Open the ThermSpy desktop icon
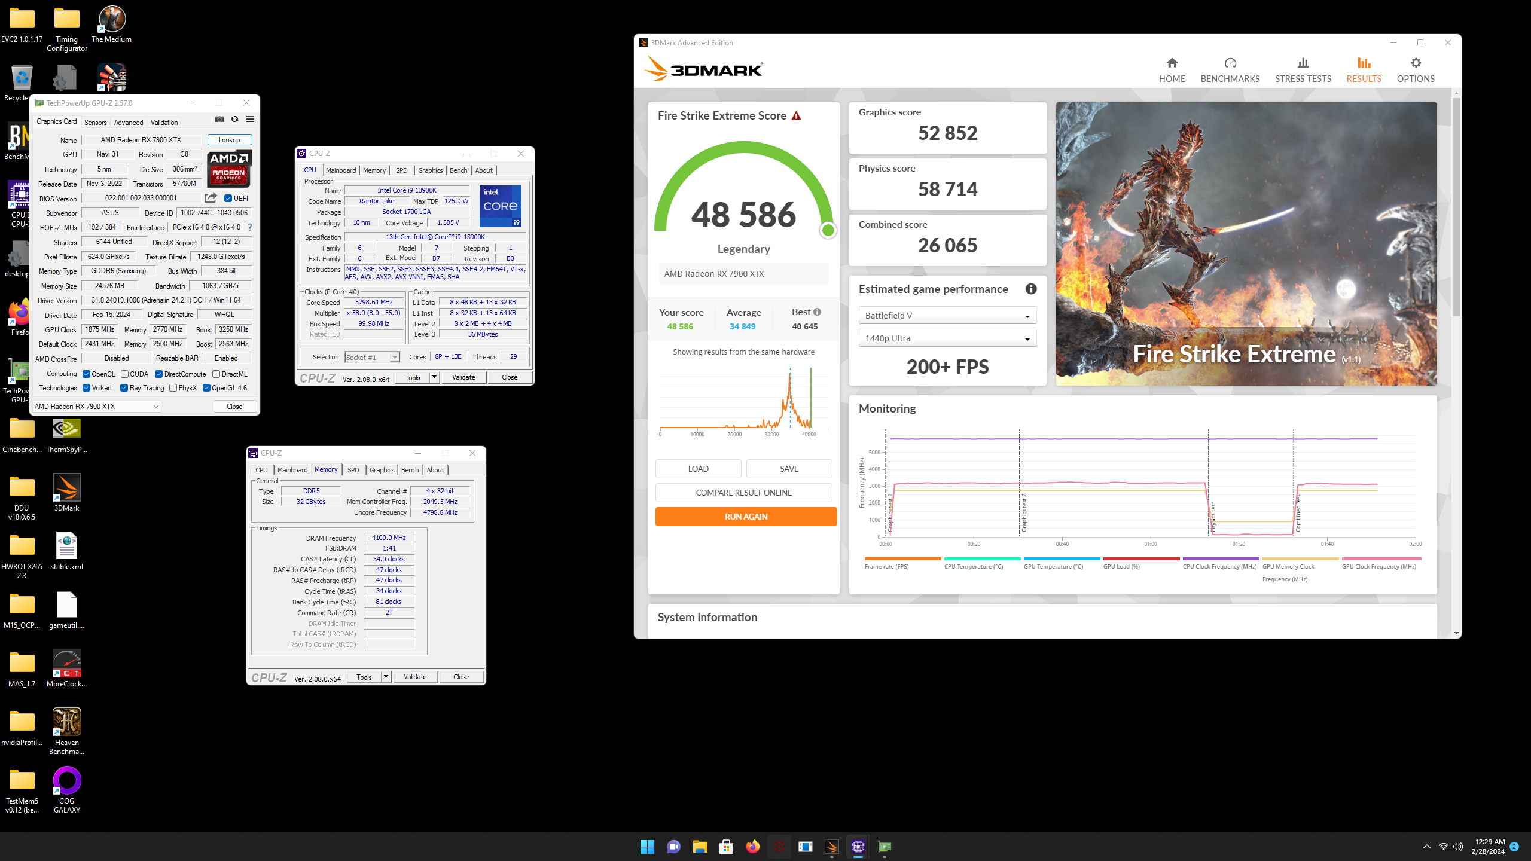 [x=67, y=434]
